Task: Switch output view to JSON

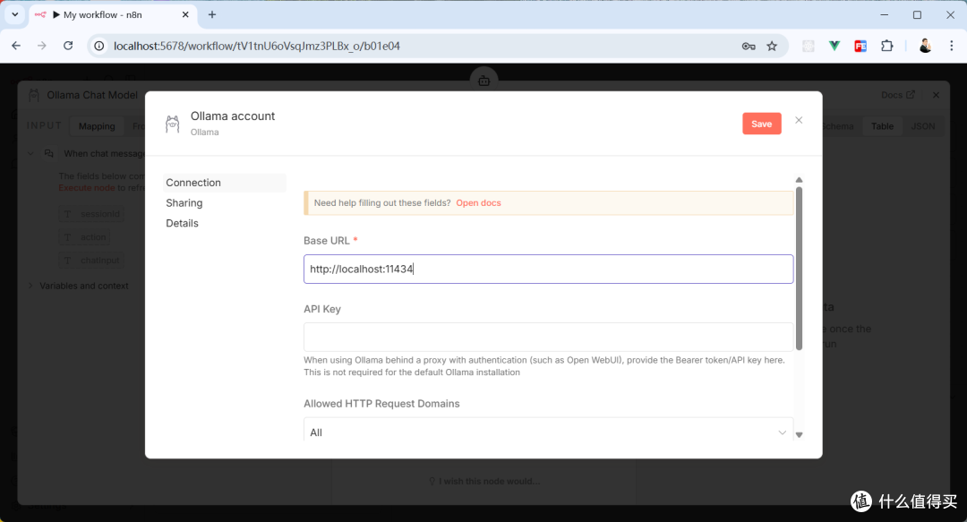Action: 923,126
